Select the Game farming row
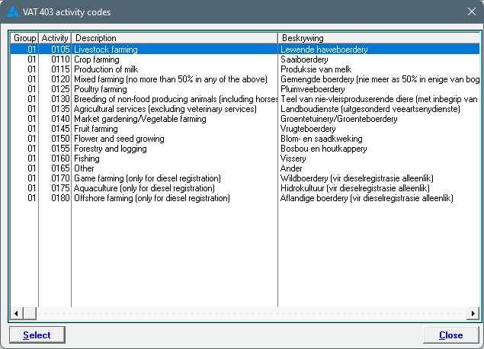The image size is (484, 349). click(x=245, y=178)
